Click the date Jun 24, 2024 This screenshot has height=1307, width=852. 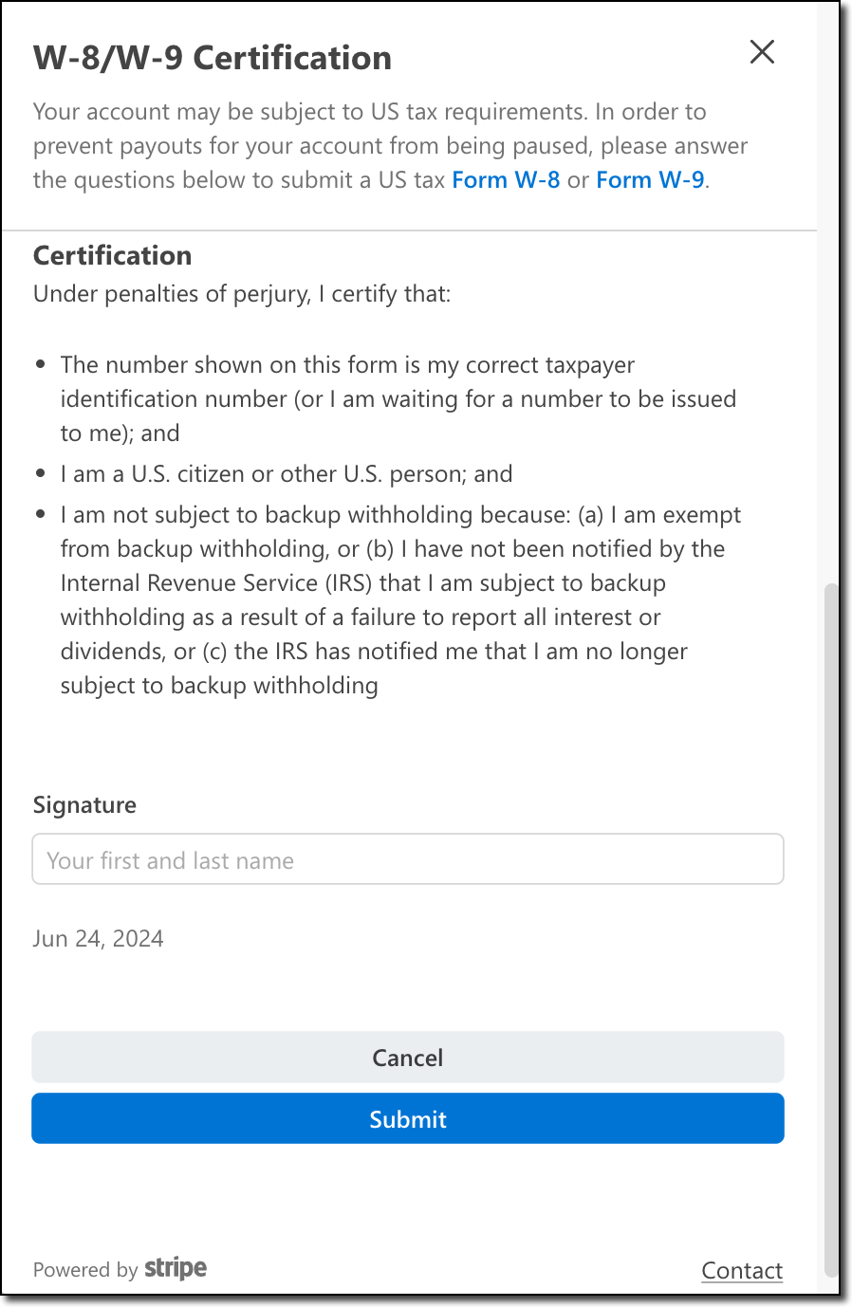[x=98, y=938]
